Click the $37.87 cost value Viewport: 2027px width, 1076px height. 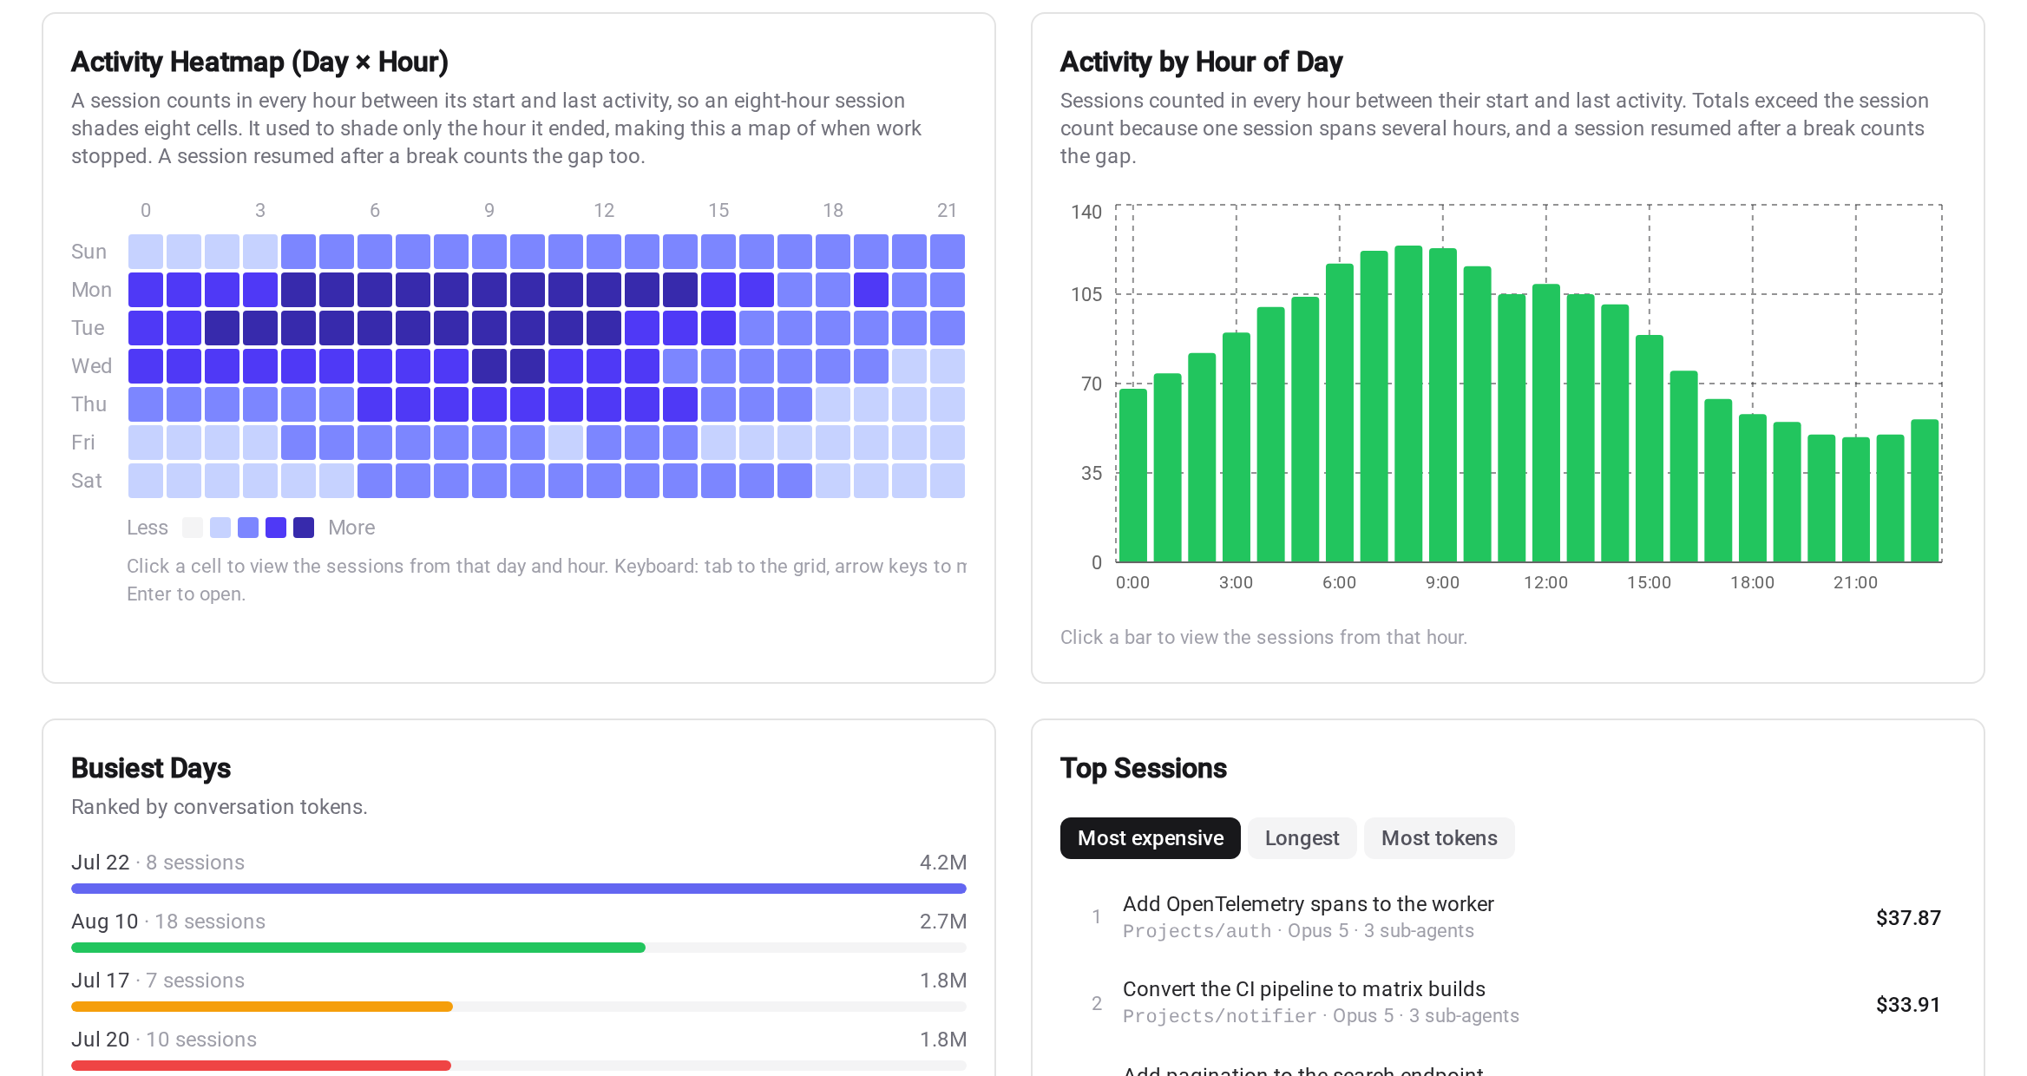click(x=1908, y=918)
